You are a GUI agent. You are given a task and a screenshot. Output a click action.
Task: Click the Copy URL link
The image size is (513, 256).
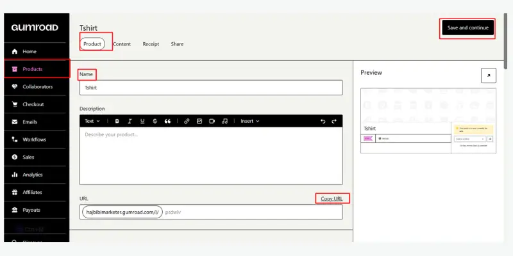(x=332, y=198)
